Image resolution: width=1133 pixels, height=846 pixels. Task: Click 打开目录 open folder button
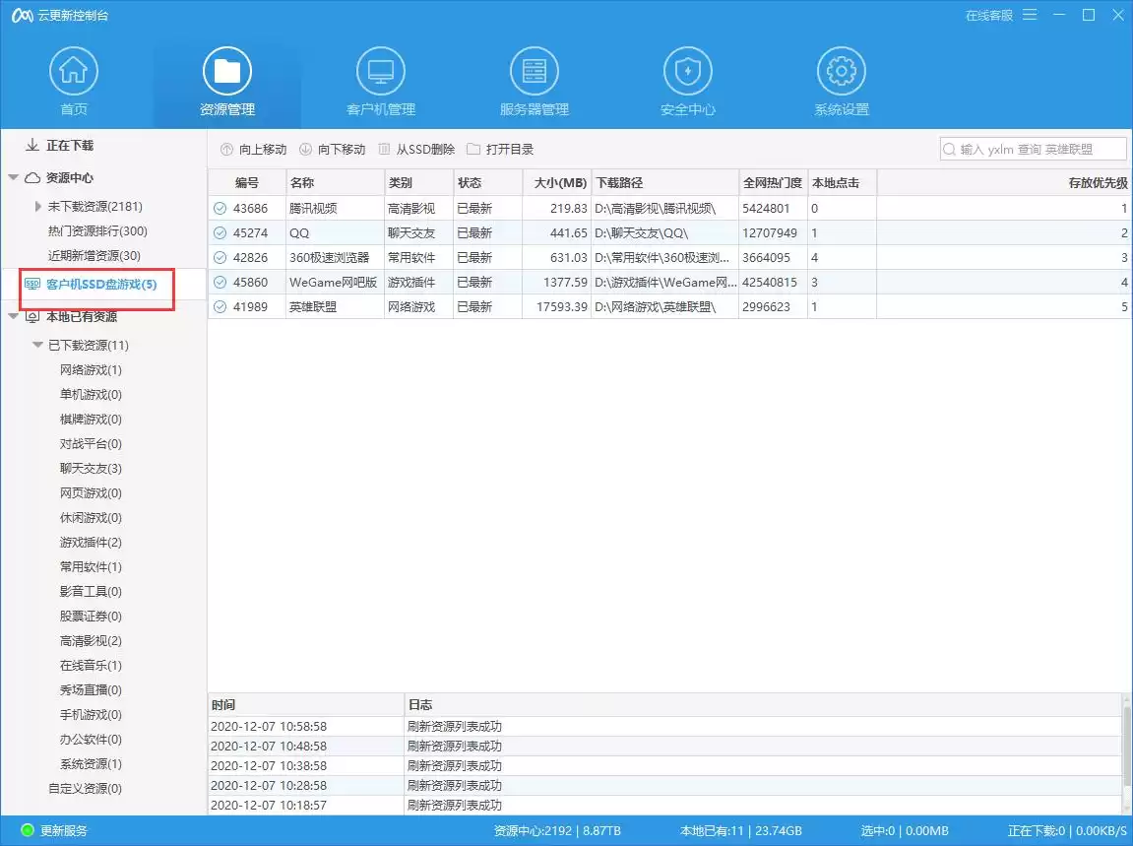pos(500,150)
